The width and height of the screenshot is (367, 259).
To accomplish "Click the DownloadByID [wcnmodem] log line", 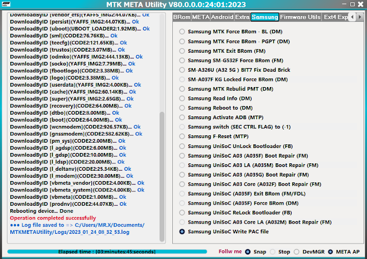I will [75, 127].
